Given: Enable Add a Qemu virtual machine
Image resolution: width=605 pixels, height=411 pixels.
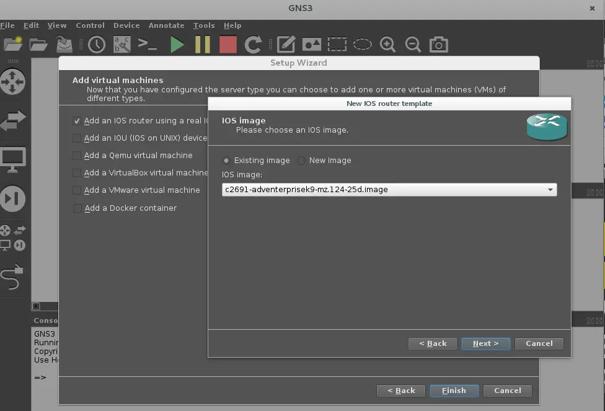Looking at the screenshot, I should point(77,156).
